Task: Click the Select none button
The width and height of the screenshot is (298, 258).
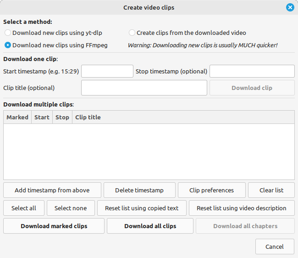Action: [71, 208]
